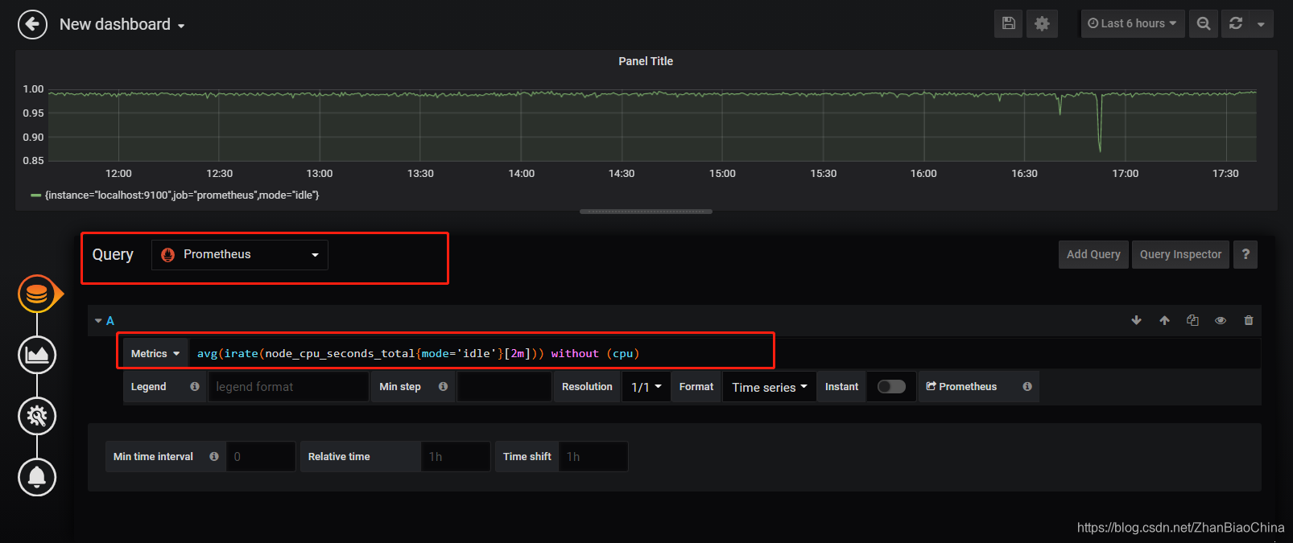The width and height of the screenshot is (1293, 543).
Task: Open the Query Inspector
Action: click(1180, 254)
